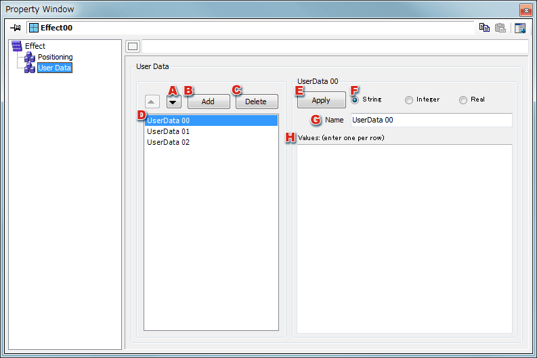Image resolution: width=537 pixels, height=358 pixels.
Task: Click the rightmost window icon in header toolbar
Action: (x=520, y=28)
